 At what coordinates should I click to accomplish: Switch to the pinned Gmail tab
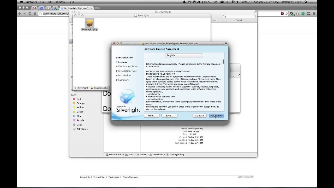34,8
